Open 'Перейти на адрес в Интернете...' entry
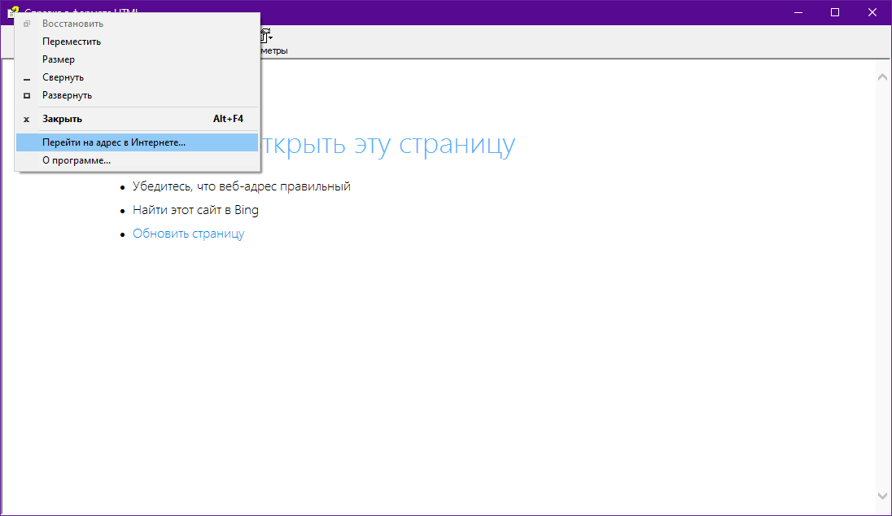This screenshot has width=892, height=516. pos(137,142)
